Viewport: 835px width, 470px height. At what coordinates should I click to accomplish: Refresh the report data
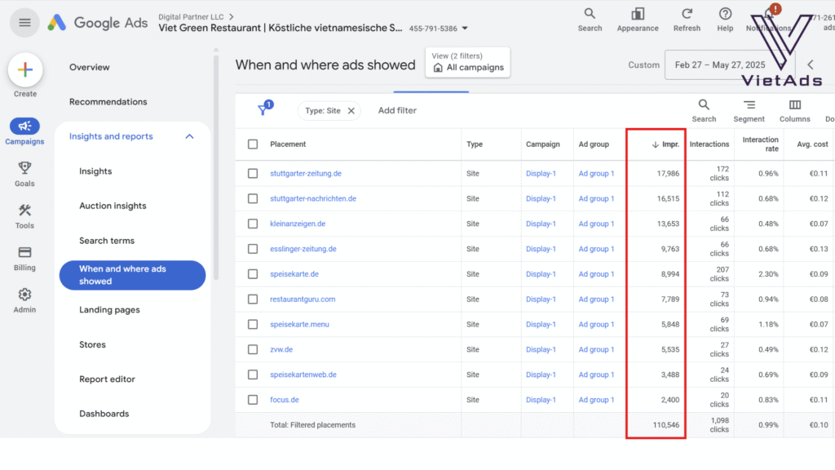(687, 20)
